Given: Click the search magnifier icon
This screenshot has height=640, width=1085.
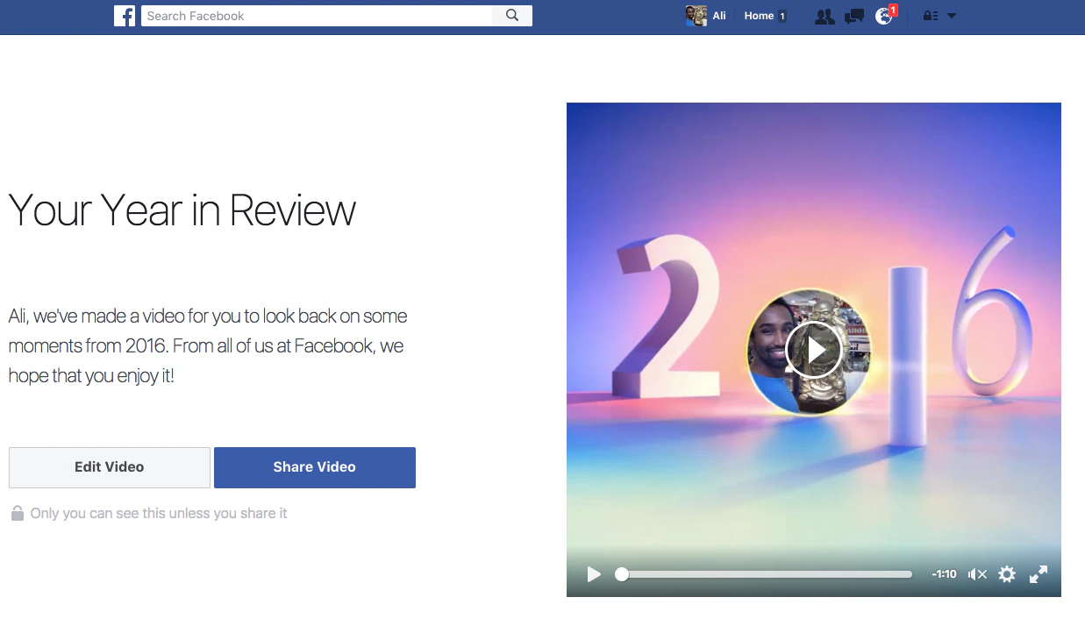Looking at the screenshot, I should coord(512,15).
